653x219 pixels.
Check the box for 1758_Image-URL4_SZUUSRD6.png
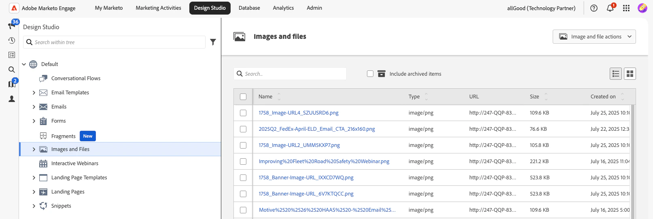(x=243, y=113)
